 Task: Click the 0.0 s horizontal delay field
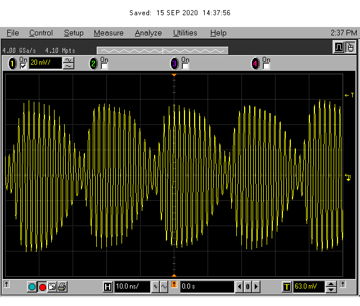point(206,287)
